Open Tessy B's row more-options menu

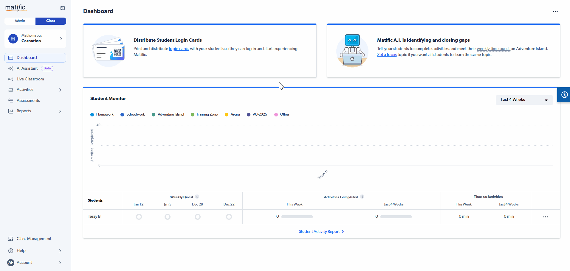545,217
